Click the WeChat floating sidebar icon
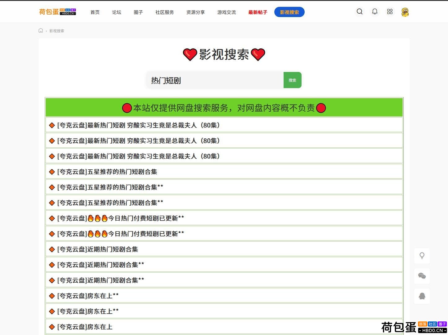The image size is (448, 335). (422, 276)
